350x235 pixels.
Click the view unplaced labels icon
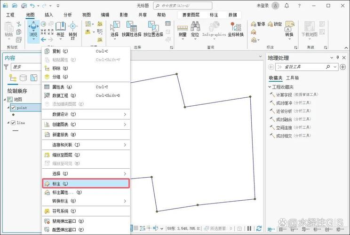[x=254, y=32]
